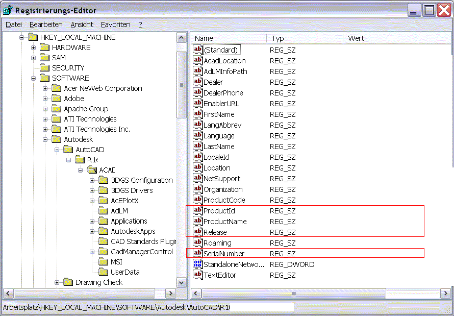Screen dimensions: 454x316
Task: Click the LocaleId string value icon
Action: coord(198,157)
